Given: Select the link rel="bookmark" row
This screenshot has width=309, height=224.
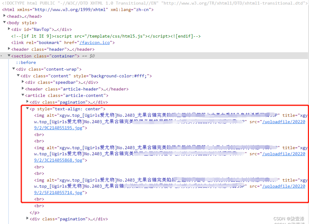Looking at the screenshot, I should click(63, 43).
